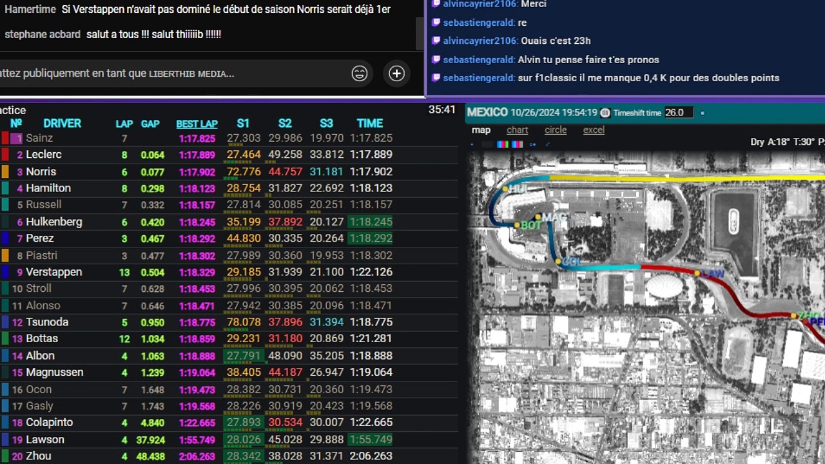825x464 pixels.
Task: Select the Albon driver name
Action: click(x=41, y=356)
